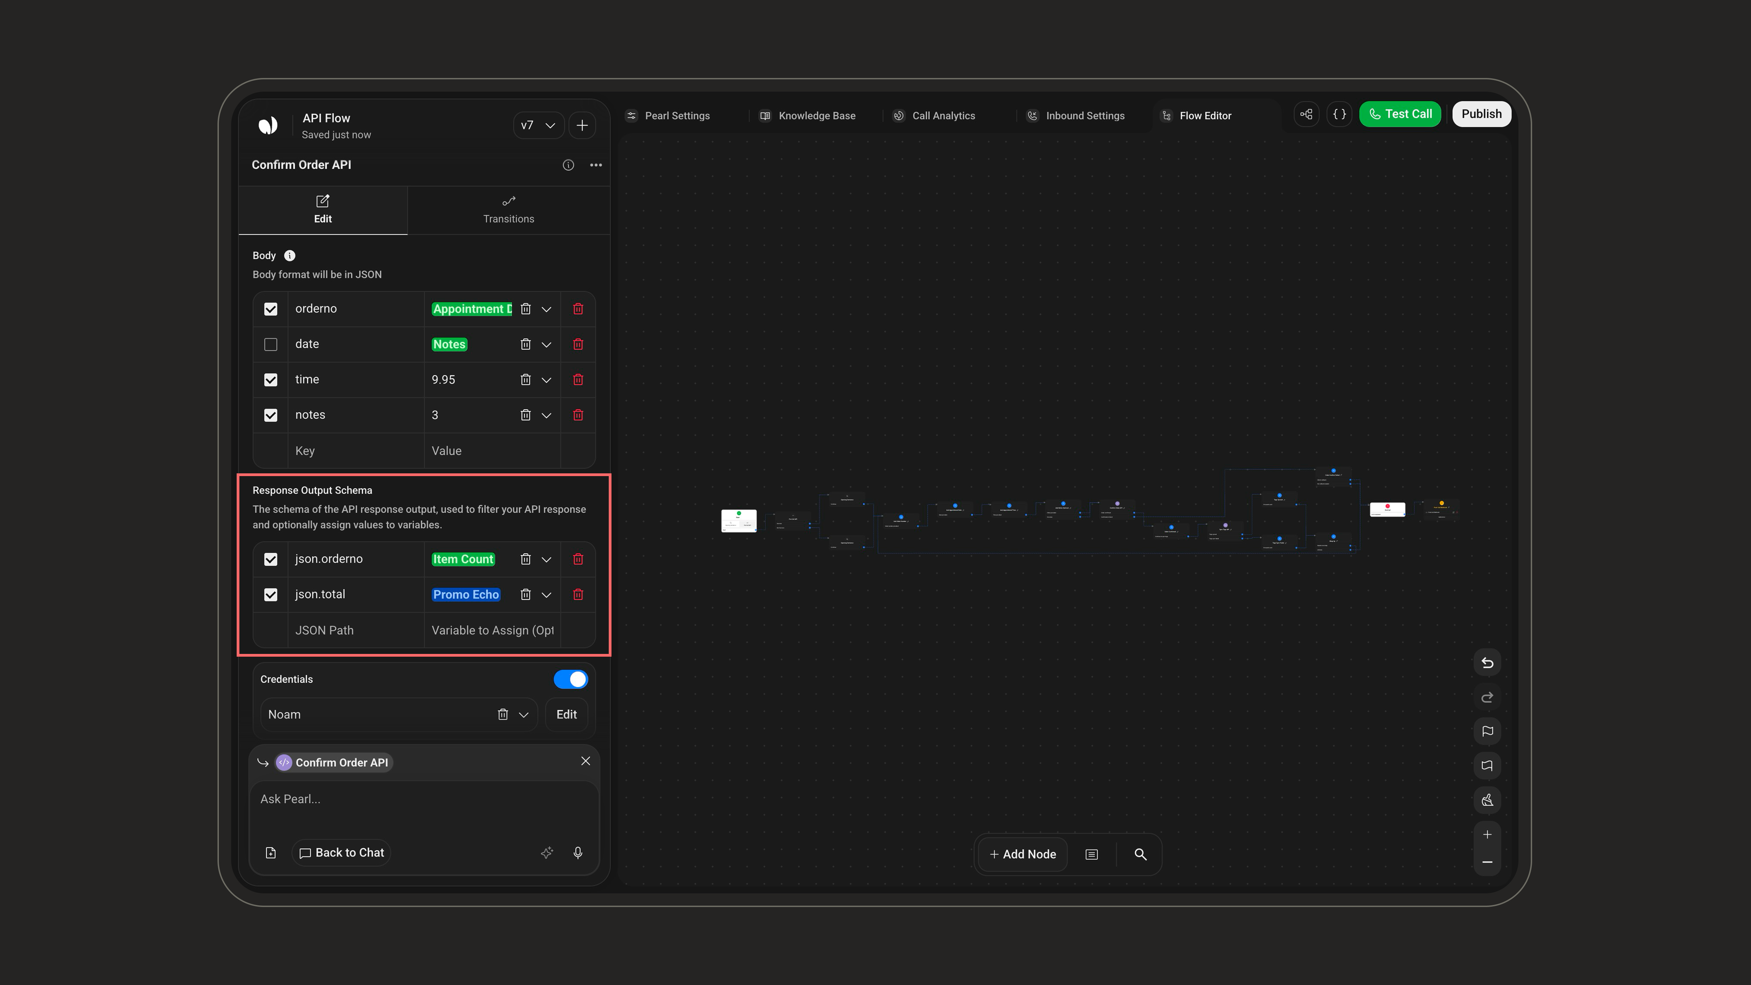Click the list view icon beside Add Node
Screen dimensions: 1751x985
(1092, 854)
